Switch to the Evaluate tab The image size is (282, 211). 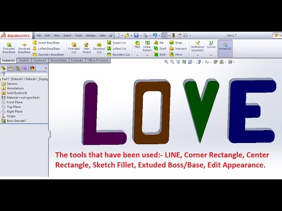(x=77, y=60)
